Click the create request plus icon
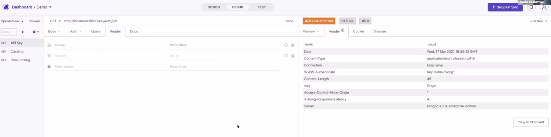551x137 pixels. (35, 32)
